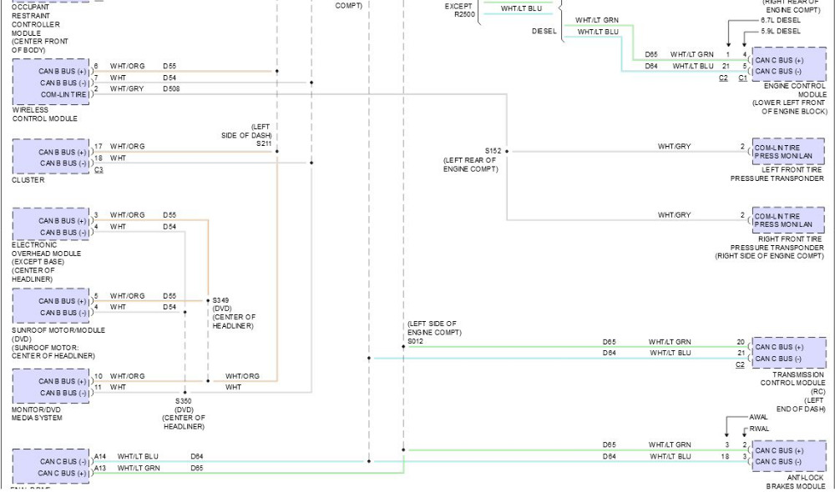
Task: Click the A14 pin label
Action: pyautogui.click(x=99, y=456)
